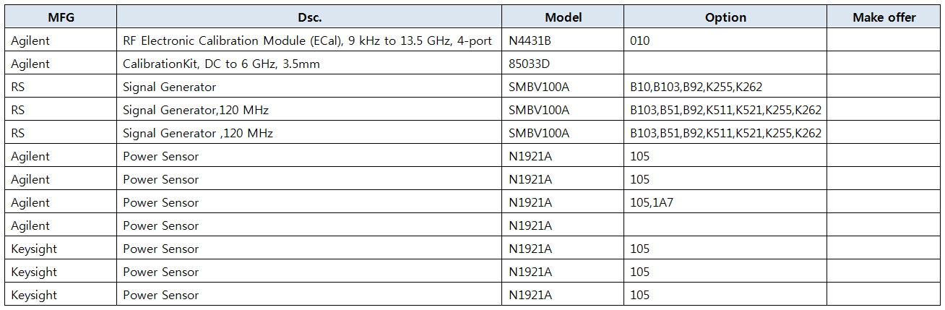Viewport: 945px width, 310px height.
Task: Click the B10,B103,B92,K255,K262 option cell
Action: click(696, 87)
